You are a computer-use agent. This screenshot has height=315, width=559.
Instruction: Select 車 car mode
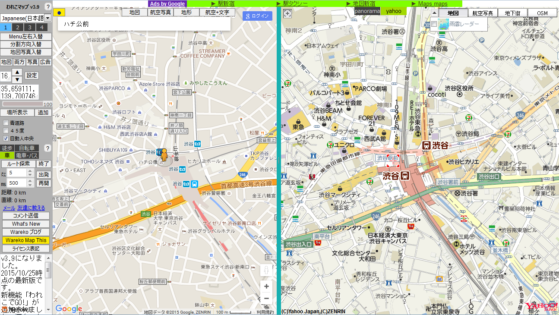pyautogui.click(x=7, y=155)
